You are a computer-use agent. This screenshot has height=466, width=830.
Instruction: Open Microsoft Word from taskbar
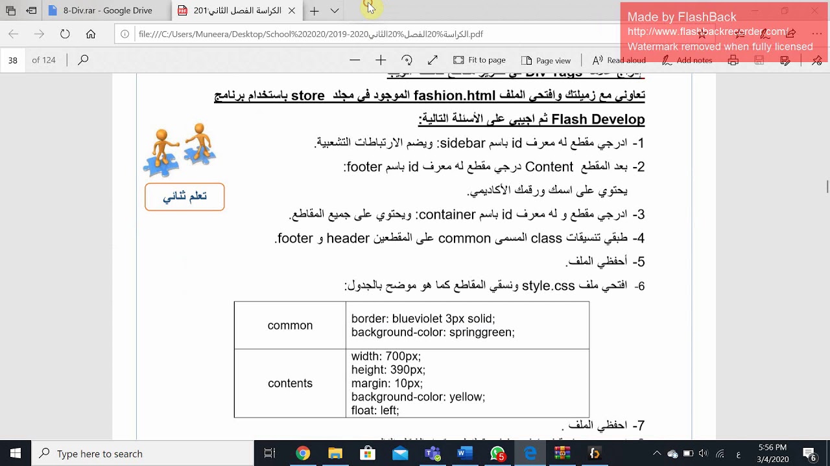pyautogui.click(x=465, y=454)
